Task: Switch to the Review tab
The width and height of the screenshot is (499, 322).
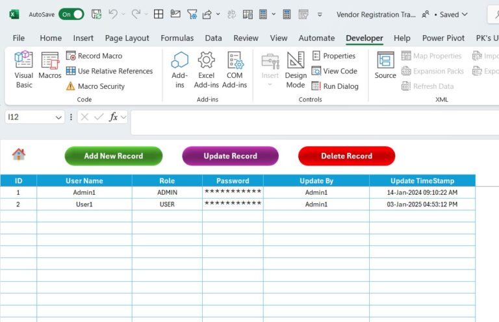Action: 246,38
